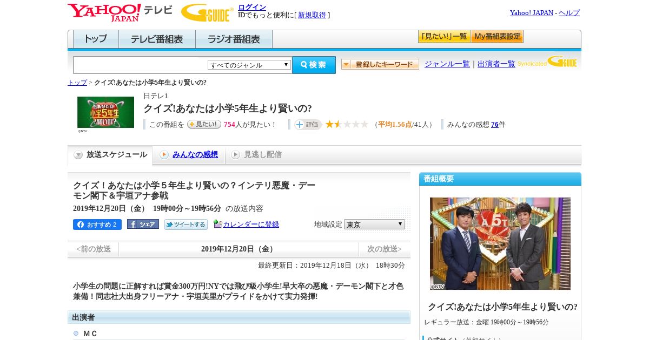Go to 次の放送> next broadcast

point(385,249)
